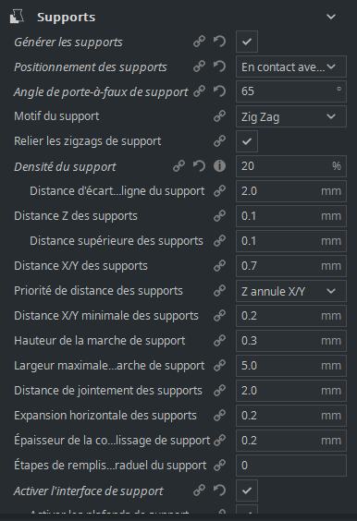
Task: Open 'Motif du support' Zig Zag dropdown
Action: (291, 116)
